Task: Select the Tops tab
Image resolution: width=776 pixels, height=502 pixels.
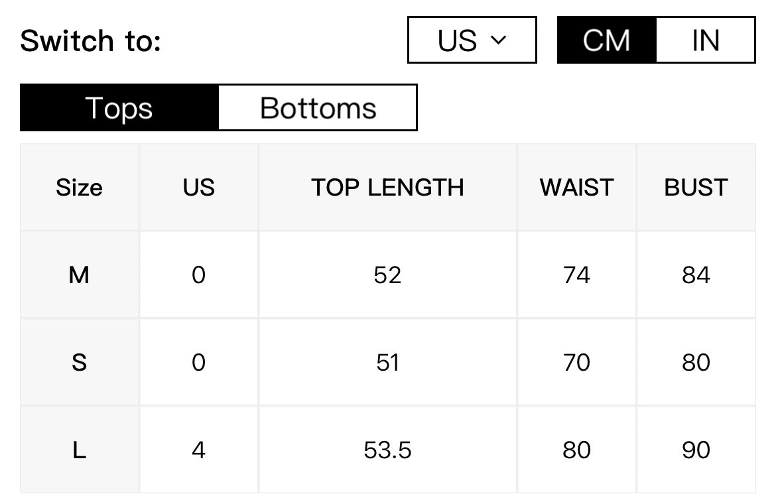Action: click(119, 108)
